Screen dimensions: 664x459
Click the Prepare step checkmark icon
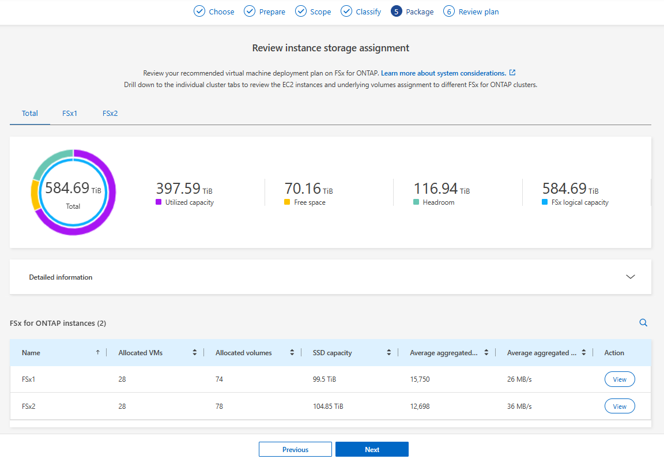click(250, 12)
